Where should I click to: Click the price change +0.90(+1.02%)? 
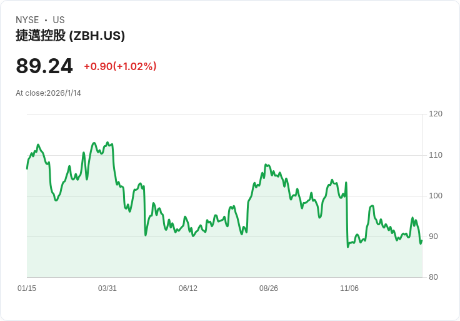120,66
